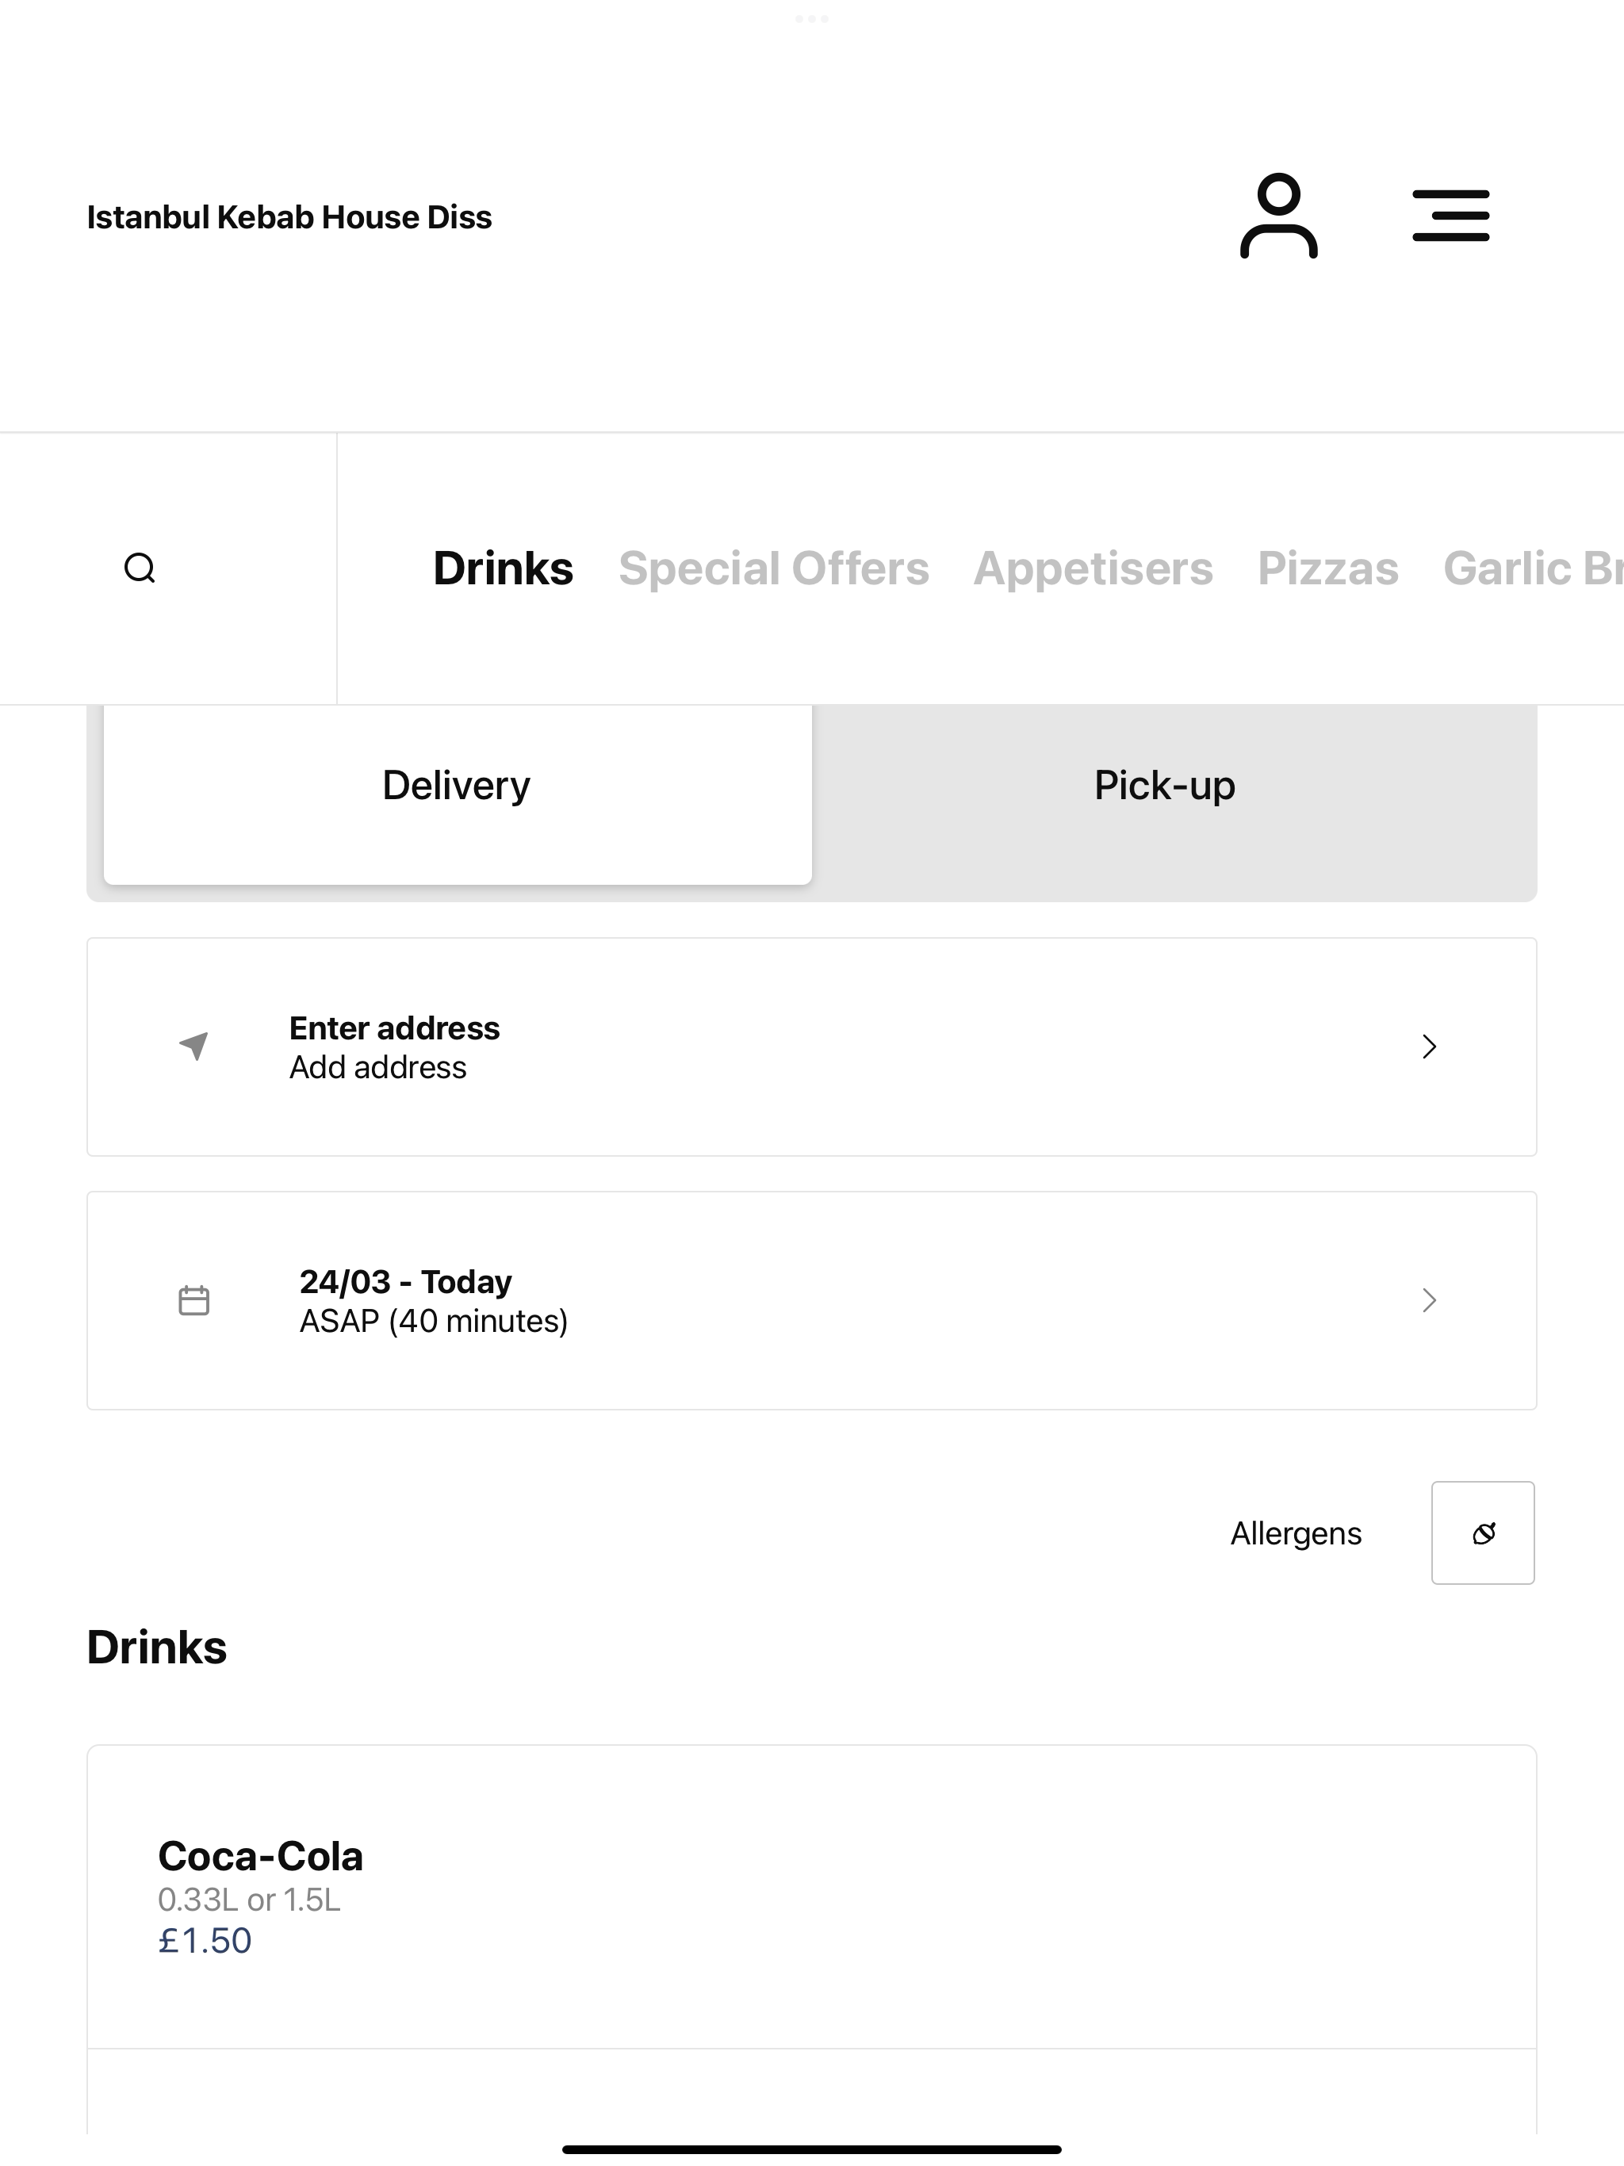Open the user account profile icon
Screen dimensions: 1624x2166
[x=1278, y=216]
